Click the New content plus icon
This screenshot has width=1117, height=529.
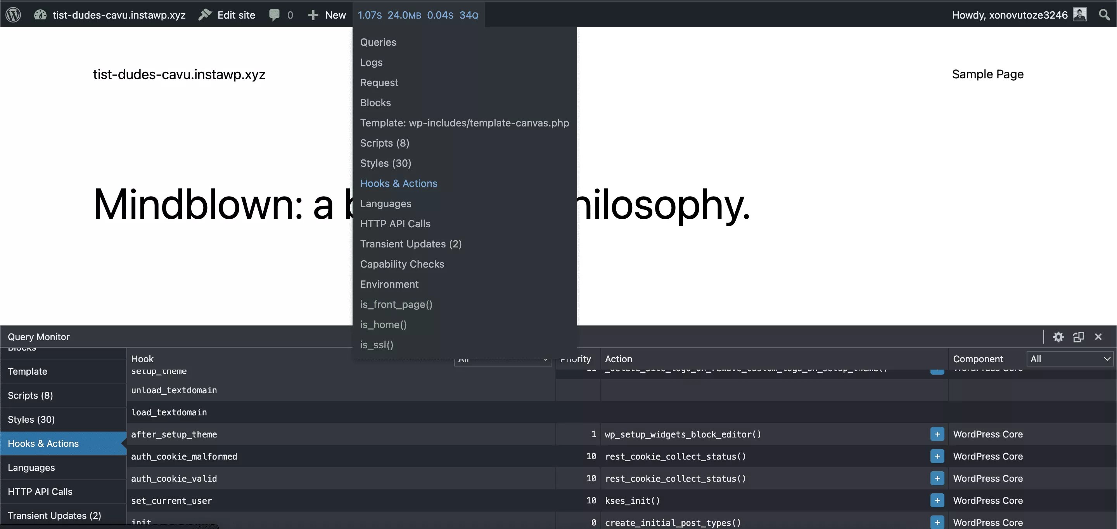point(313,14)
